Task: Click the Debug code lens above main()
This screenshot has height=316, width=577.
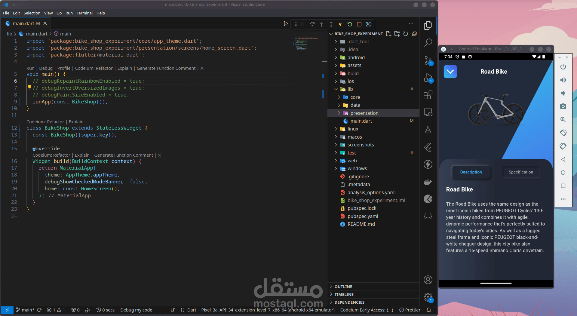Action: pos(46,68)
